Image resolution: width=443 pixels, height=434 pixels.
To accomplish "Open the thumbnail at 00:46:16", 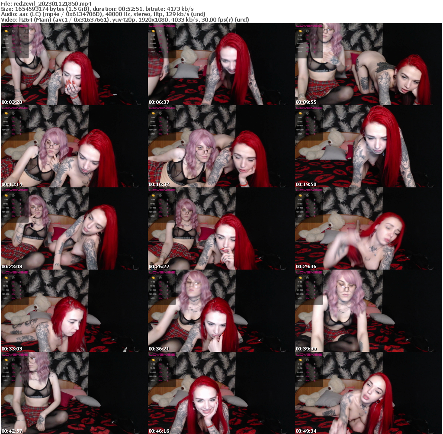I will pos(221,394).
